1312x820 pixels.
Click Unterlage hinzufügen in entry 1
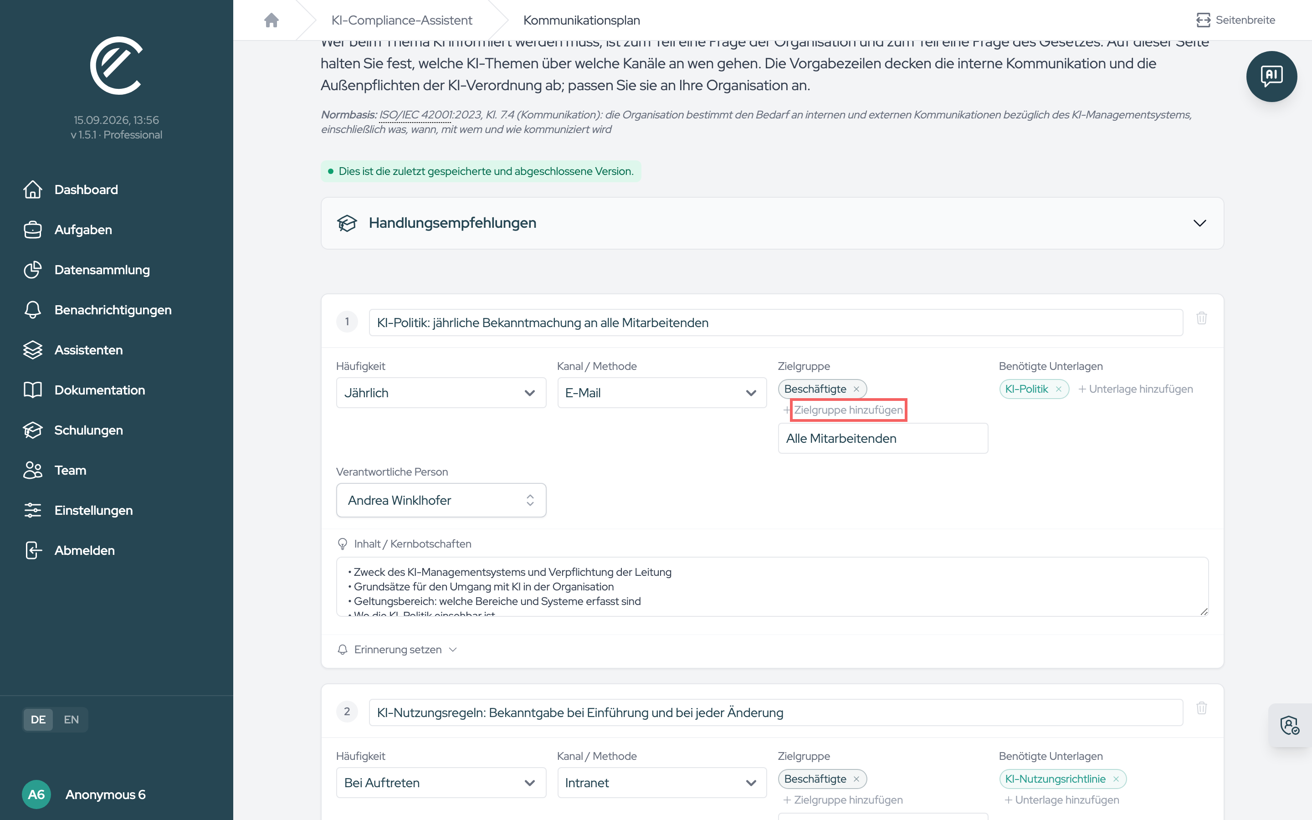click(x=1135, y=389)
